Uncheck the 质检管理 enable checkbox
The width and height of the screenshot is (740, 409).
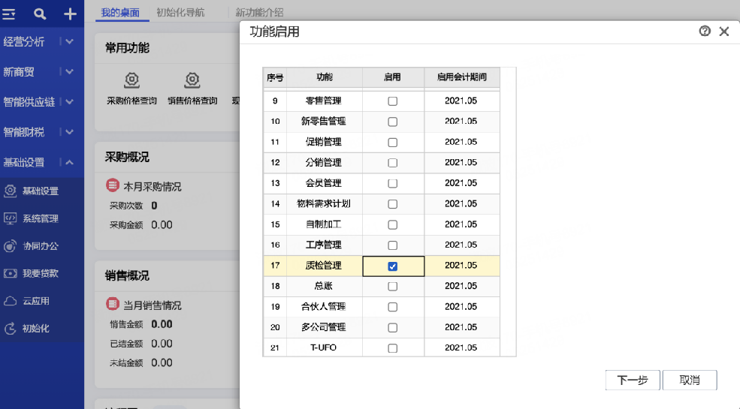[x=393, y=266]
